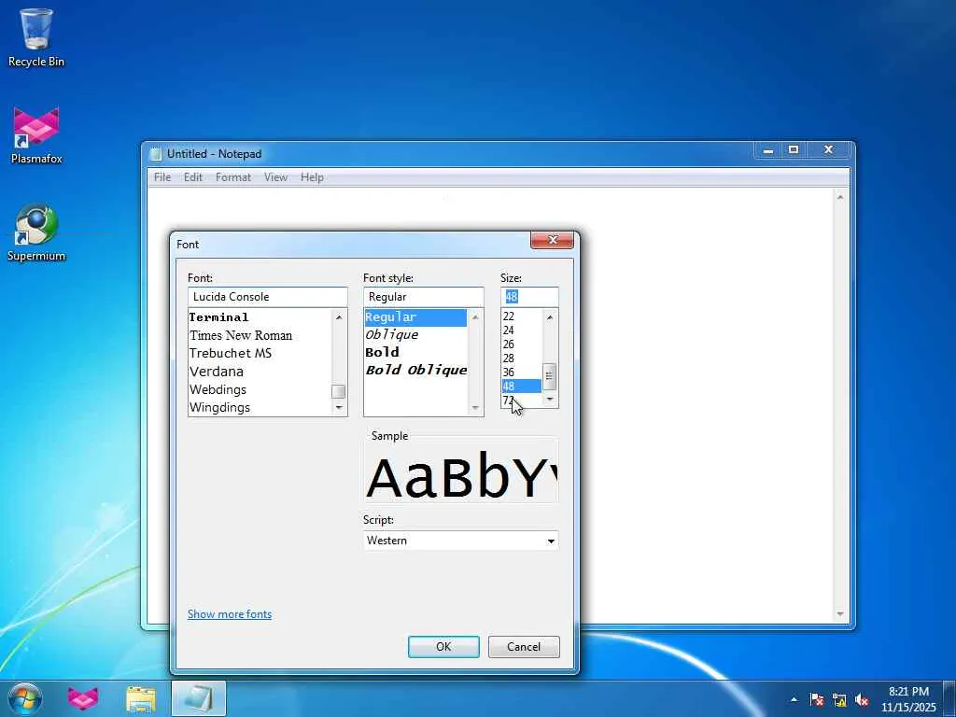Click Notepad vertical scroll down arrow
The width and height of the screenshot is (956, 717).
click(x=840, y=614)
